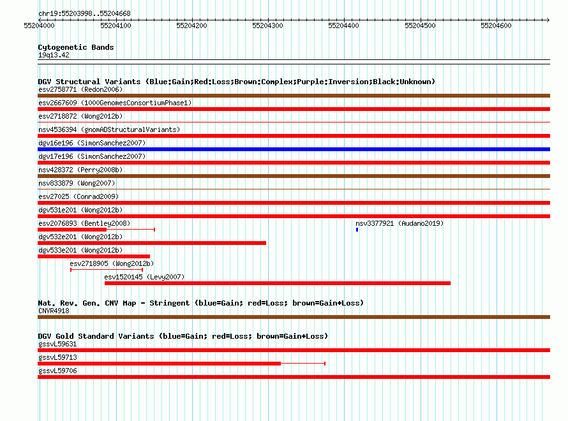Click the Cytogenetic Bands track title
This screenshot has width=568, height=421.
click(x=76, y=47)
